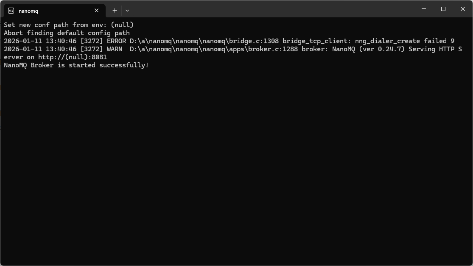
Task: Open a new tab with the plus button
Action: click(x=115, y=11)
